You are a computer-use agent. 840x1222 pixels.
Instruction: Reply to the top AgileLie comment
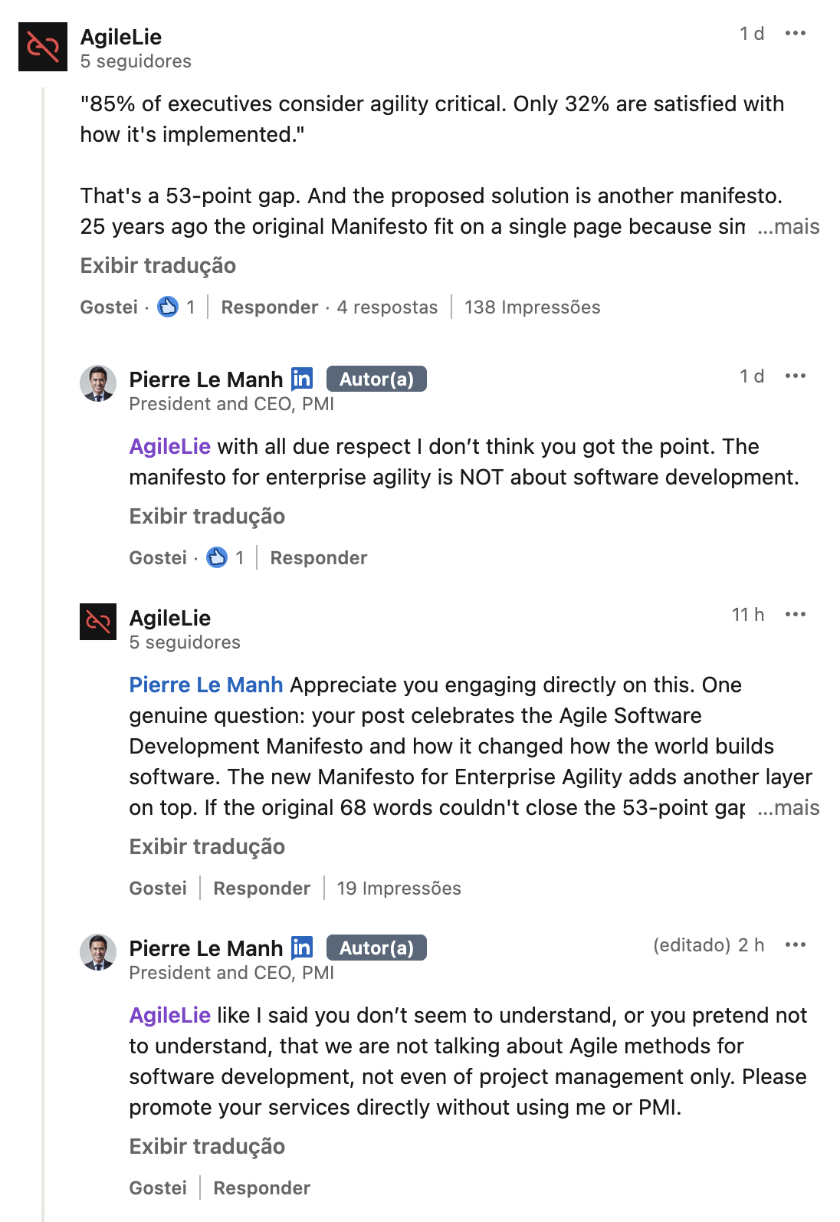(x=269, y=307)
